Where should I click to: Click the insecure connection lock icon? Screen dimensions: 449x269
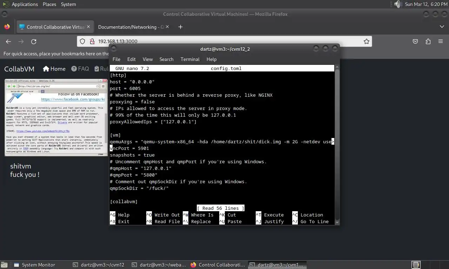(x=92, y=41)
